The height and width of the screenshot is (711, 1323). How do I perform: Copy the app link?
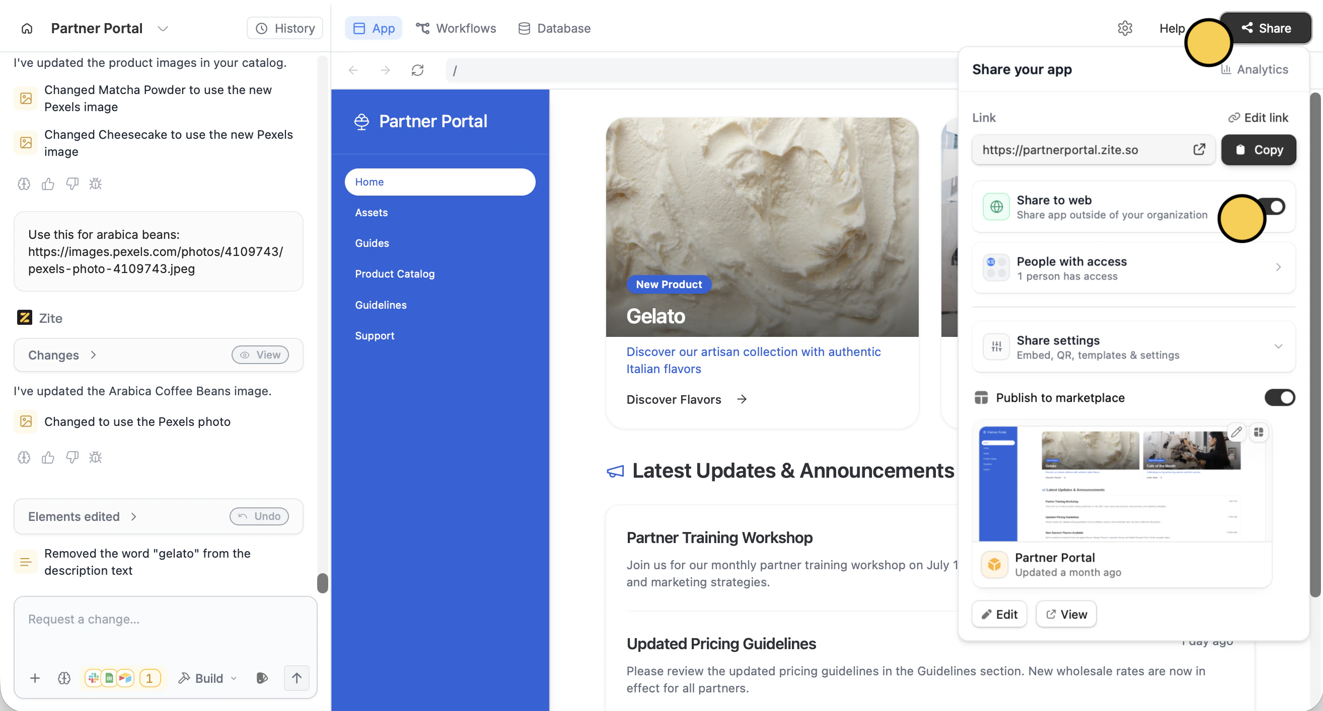1258,150
